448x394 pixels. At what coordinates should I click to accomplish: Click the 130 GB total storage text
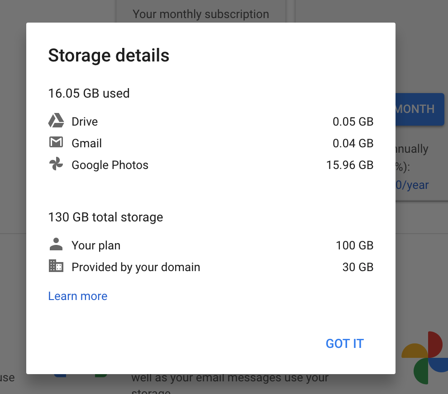pos(105,217)
